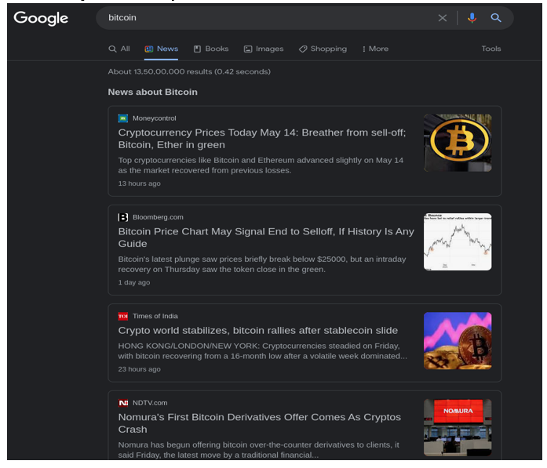Click the price chart thumbnail
This screenshot has height=468, width=547.
click(458, 242)
